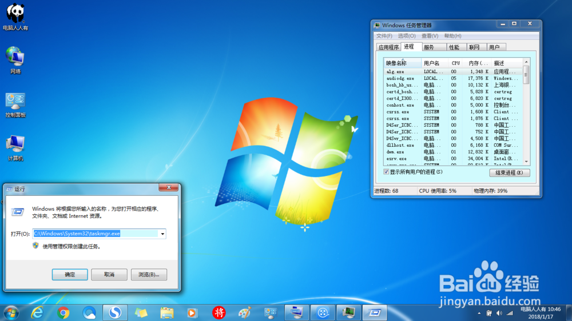Image resolution: width=572 pixels, height=321 pixels.
Task: Open the 查看(V) menu in Task Manager
Action: pyautogui.click(x=430, y=36)
